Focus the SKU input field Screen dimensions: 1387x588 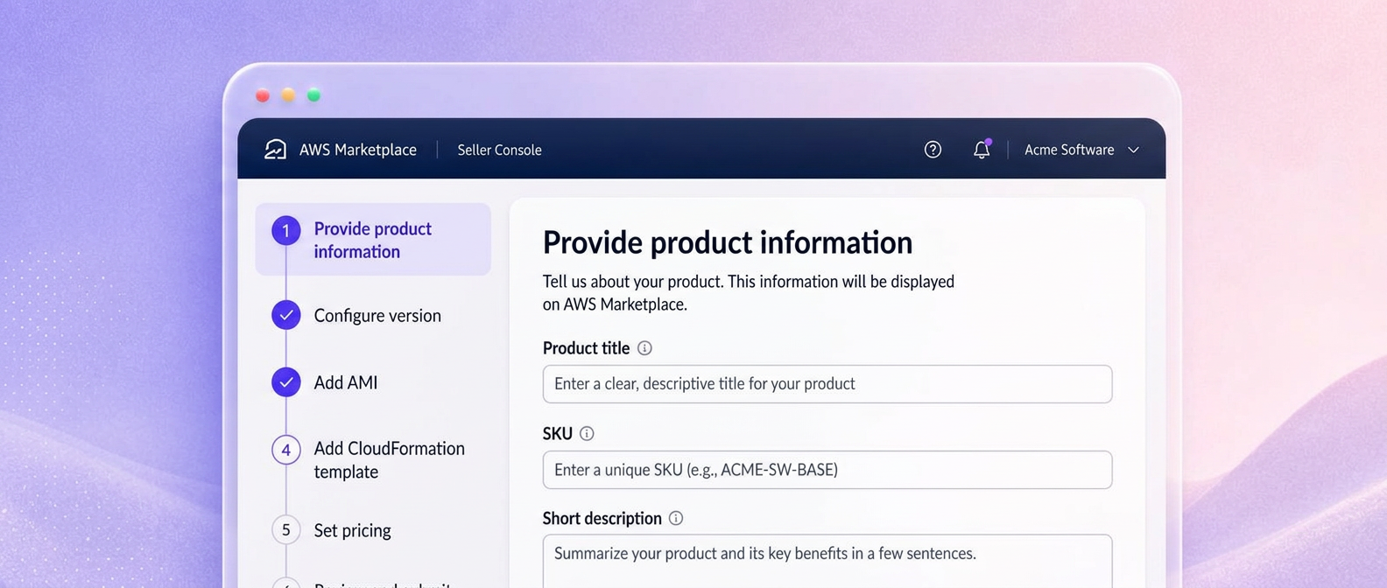tap(827, 470)
